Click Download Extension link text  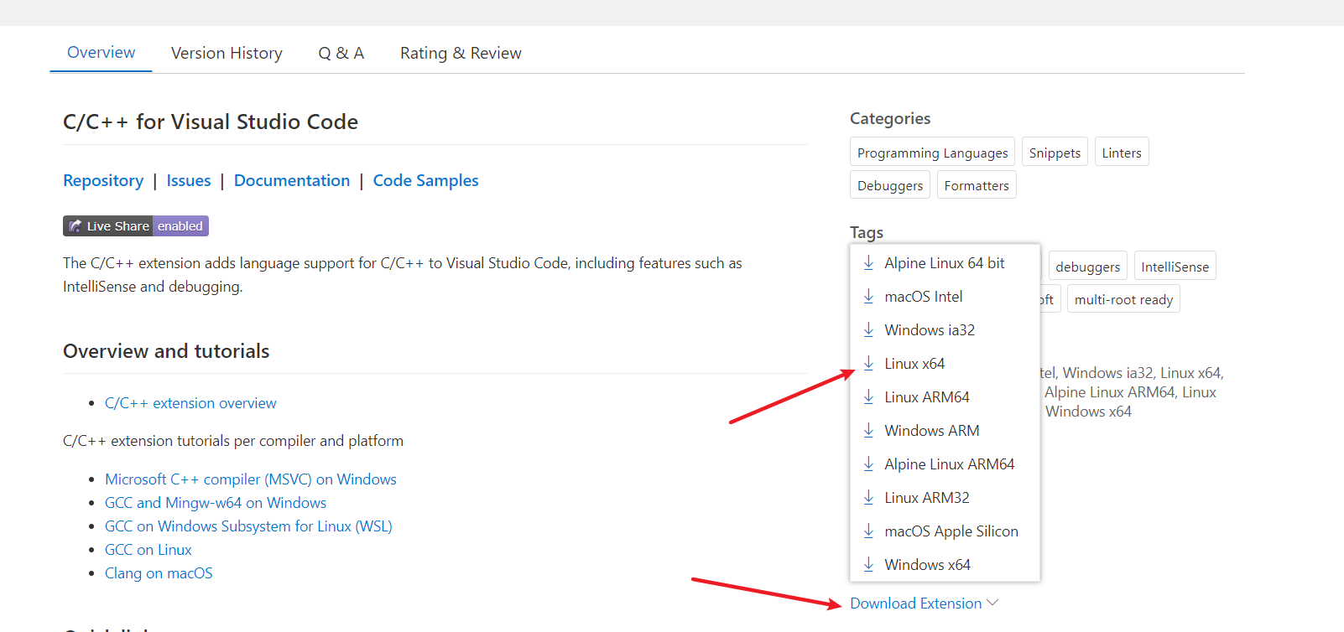tap(915, 604)
